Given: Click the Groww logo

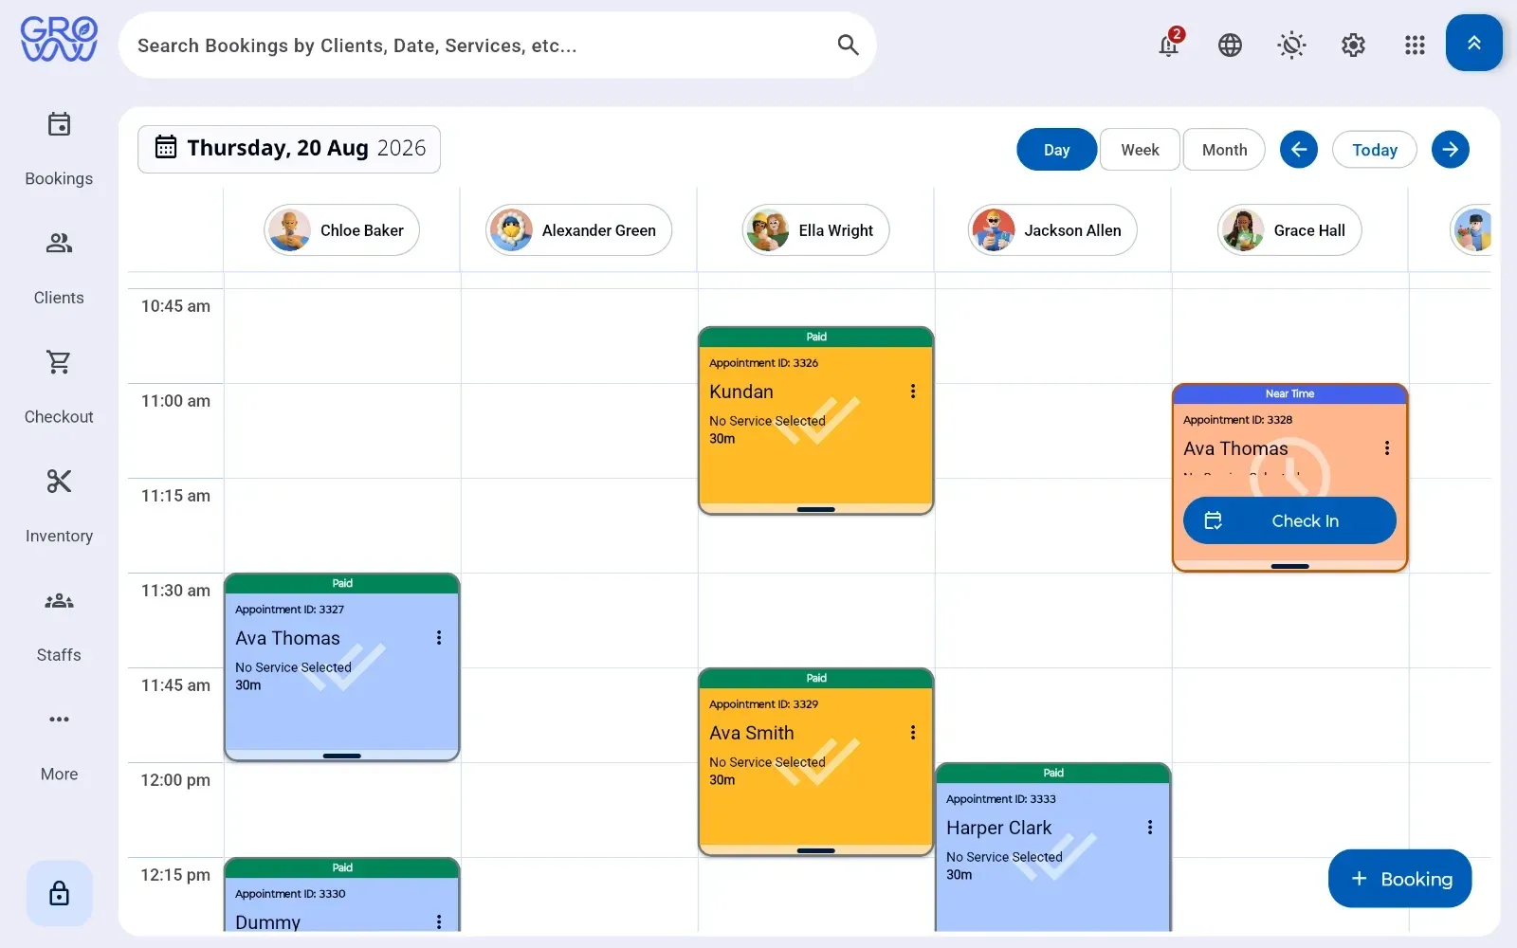Looking at the screenshot, I should point(59,40).
